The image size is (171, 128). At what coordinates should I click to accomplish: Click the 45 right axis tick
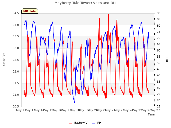point(158,69)
